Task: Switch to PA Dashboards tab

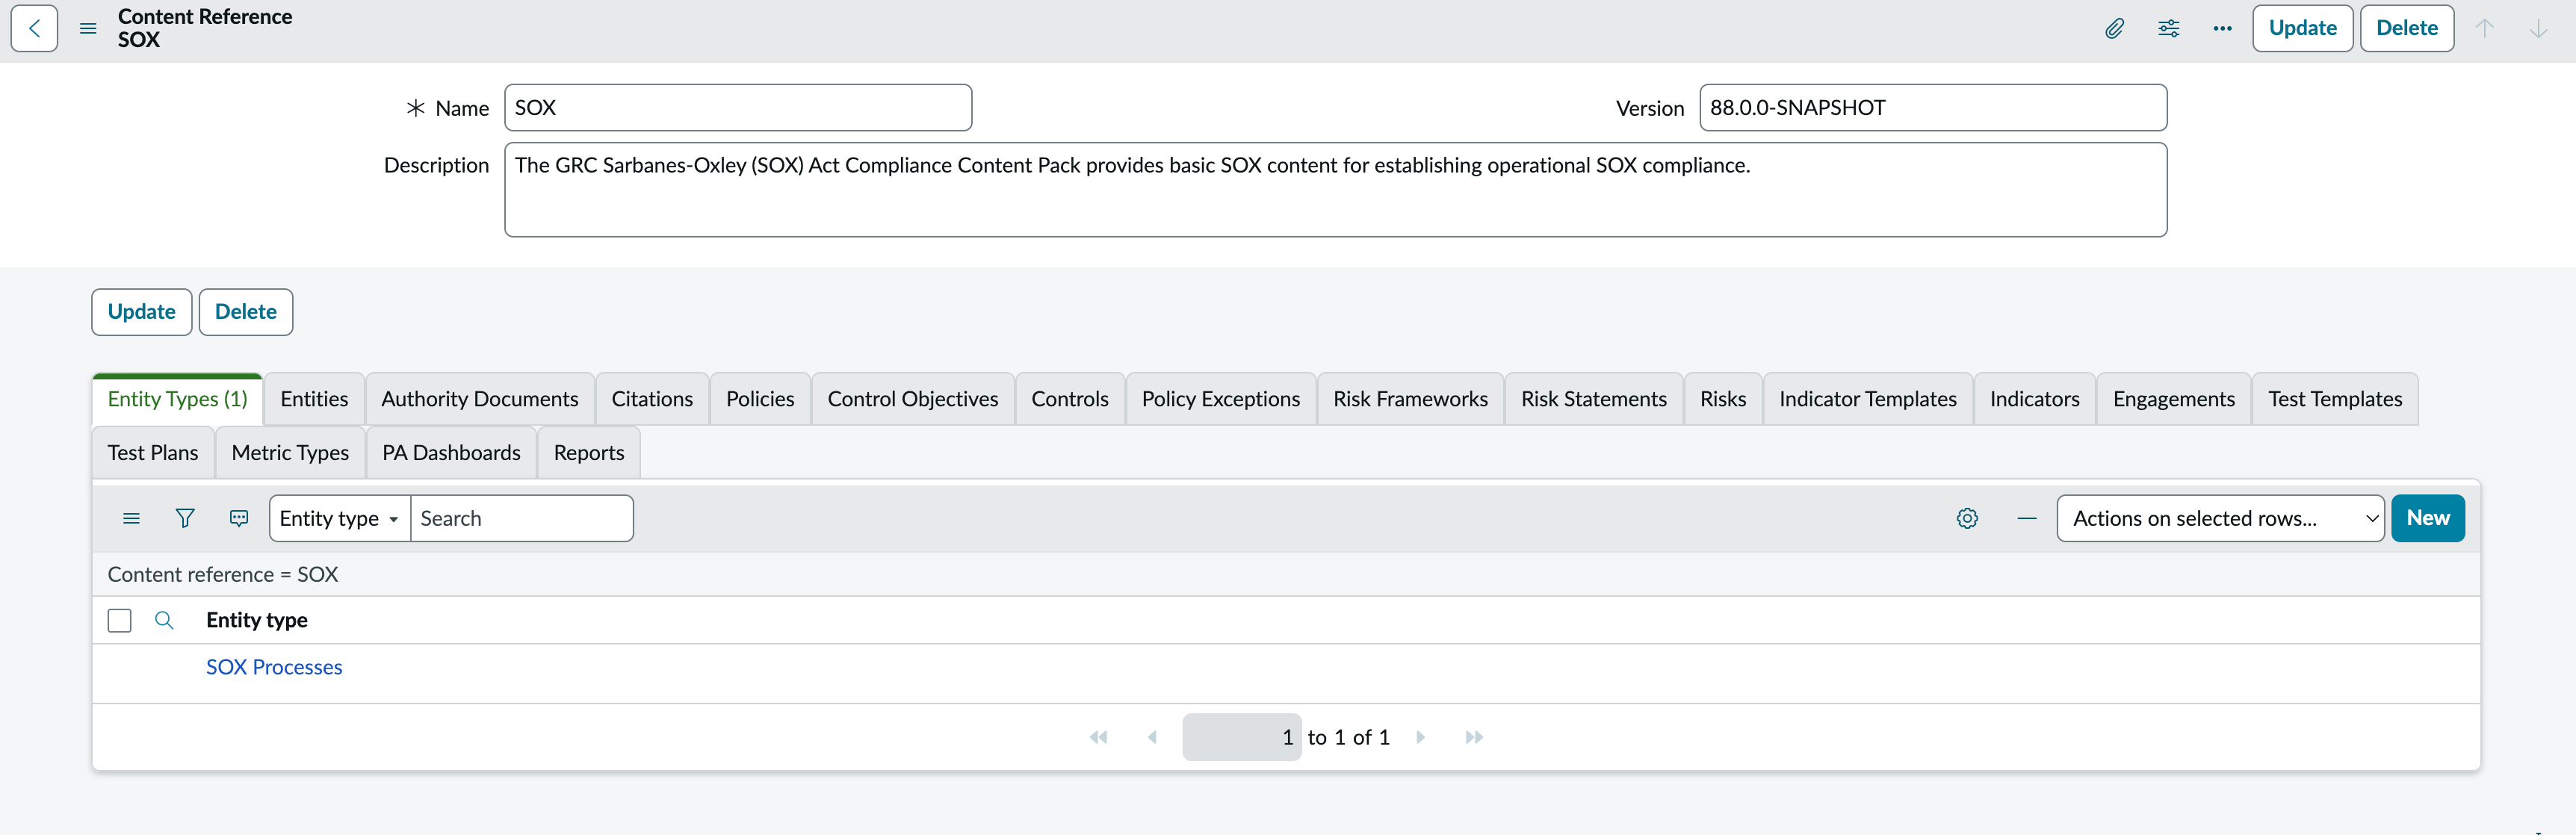Action: pos(451,453)
